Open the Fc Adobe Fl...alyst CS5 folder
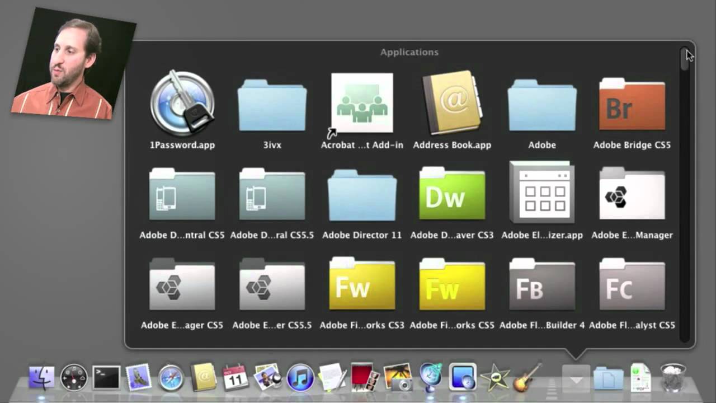716x403 pixels. (x=632, y=284)
